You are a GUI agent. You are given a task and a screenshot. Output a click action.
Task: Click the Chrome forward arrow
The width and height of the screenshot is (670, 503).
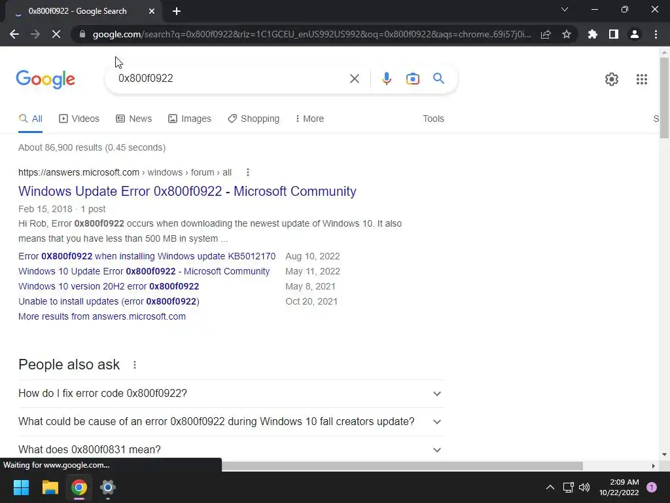(x=35, y=34)
